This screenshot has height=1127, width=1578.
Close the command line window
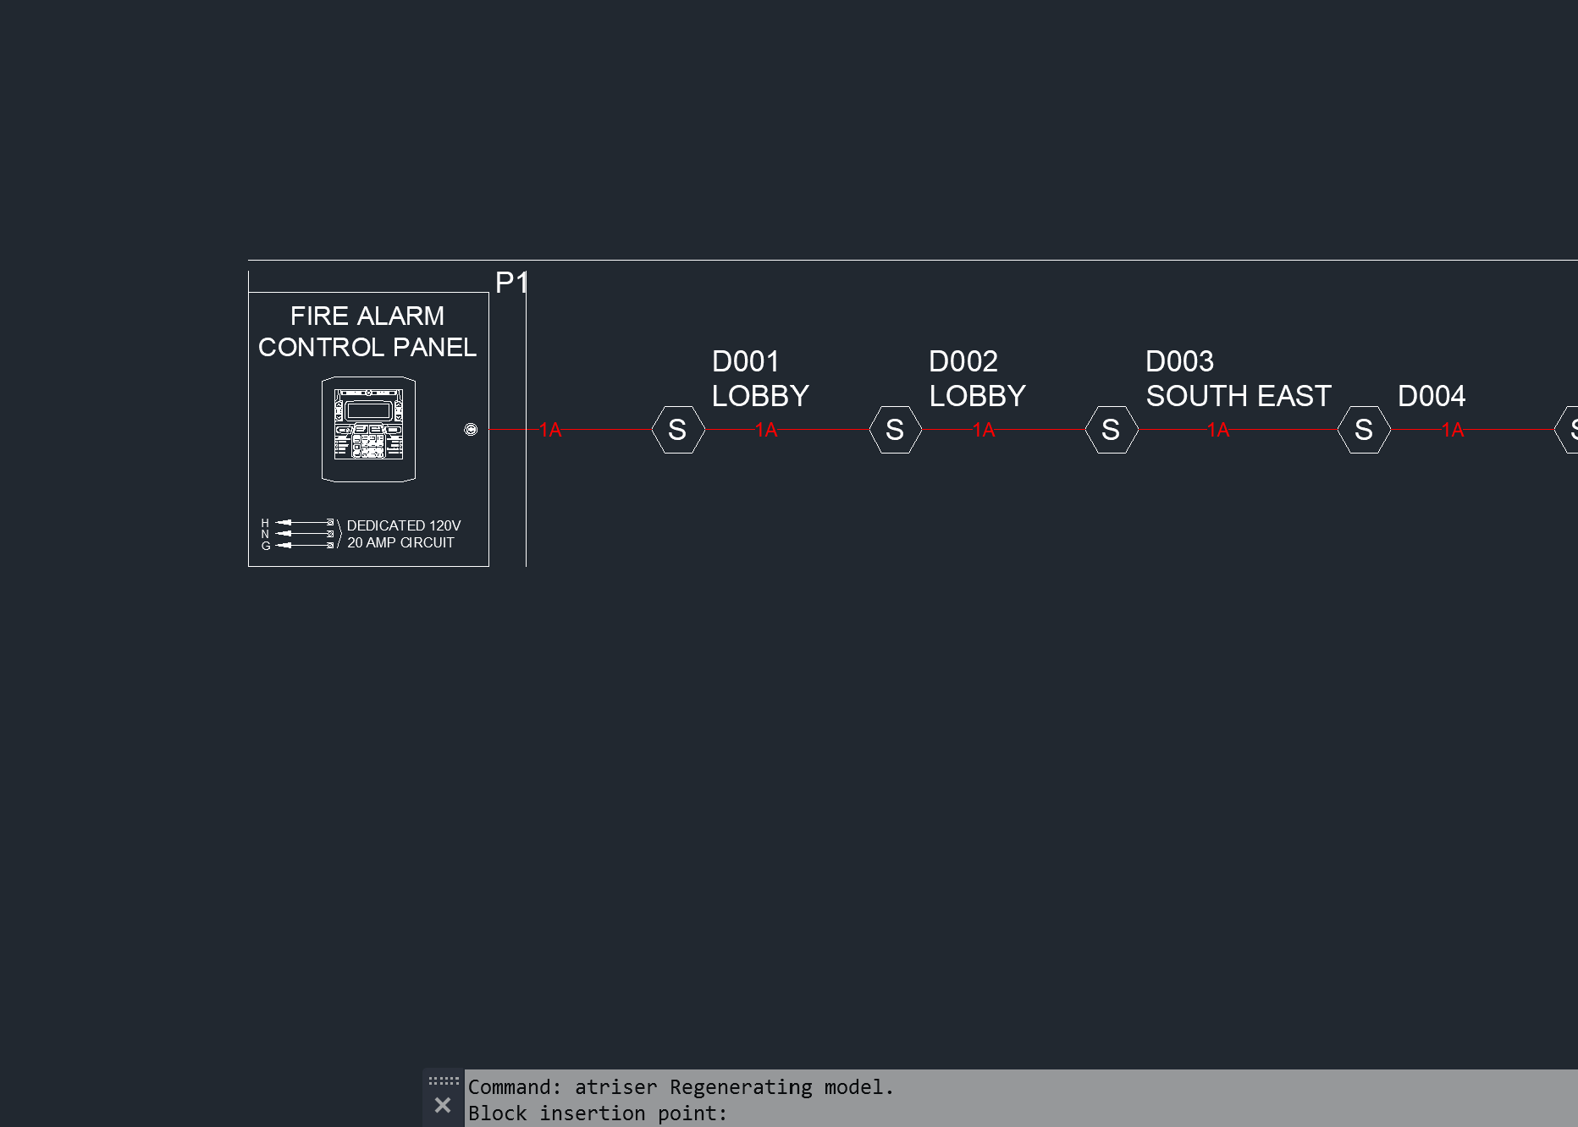coord(443,1105)
